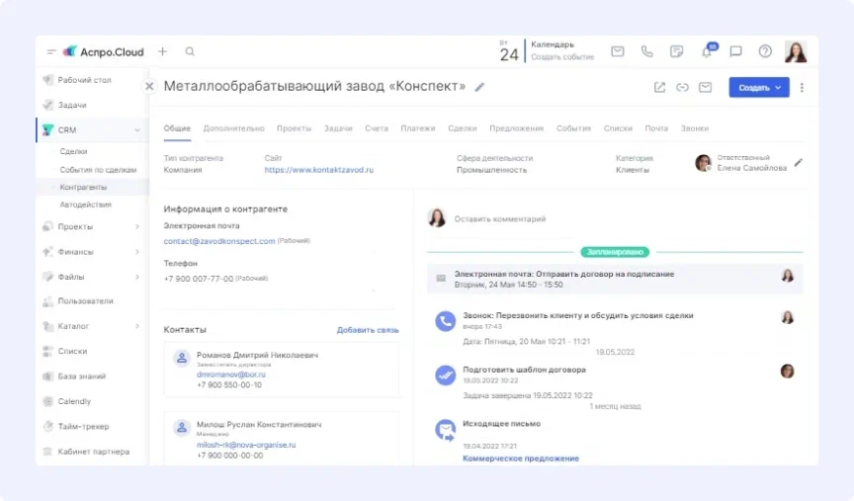Click the completed task checkmark icon
The image size is (854, 501).
pyautogui.click(x=446, y=375)
